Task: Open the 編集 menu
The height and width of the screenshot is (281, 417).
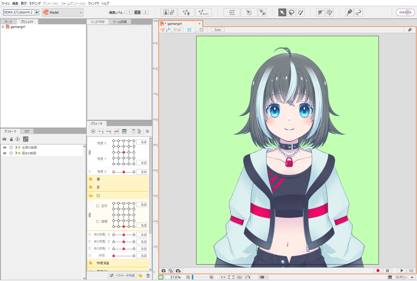Action: [x=15, y=3]
